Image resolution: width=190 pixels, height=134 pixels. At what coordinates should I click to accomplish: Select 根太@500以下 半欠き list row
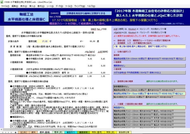click(149, 121)
